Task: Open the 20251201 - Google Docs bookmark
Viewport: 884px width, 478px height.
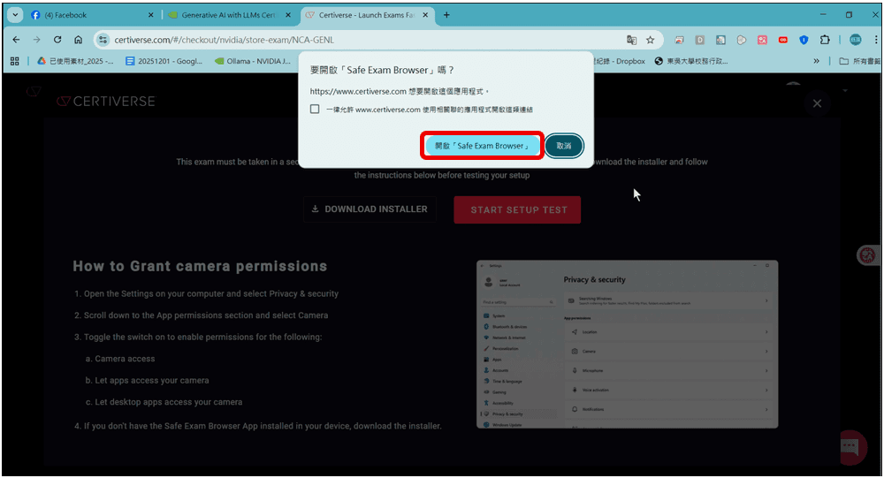Action: (x=164, y=61)
